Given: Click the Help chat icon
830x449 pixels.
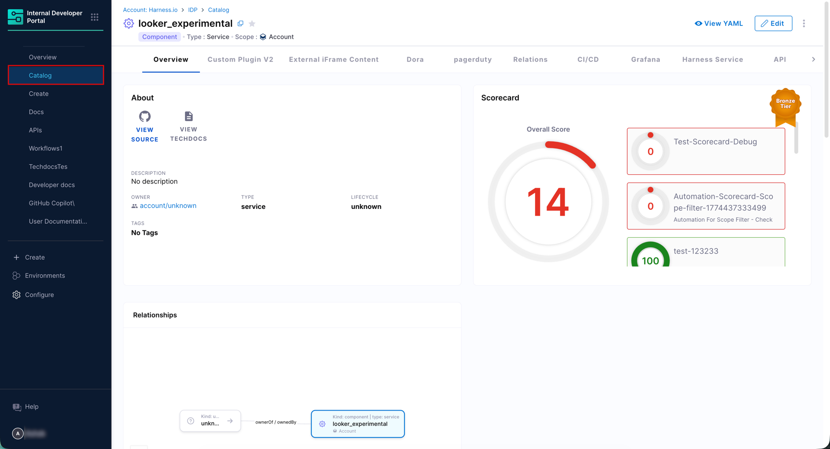Looking at the screenshot, I should [x=17, y=407].
